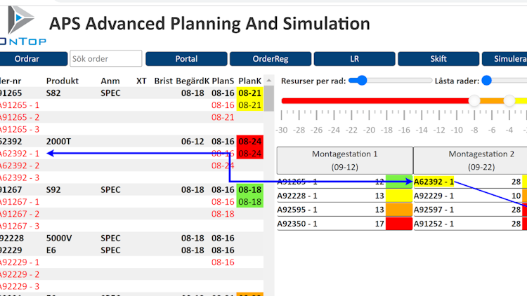
Task: Select the S82 product order row
Action: [x=132, y=93]
